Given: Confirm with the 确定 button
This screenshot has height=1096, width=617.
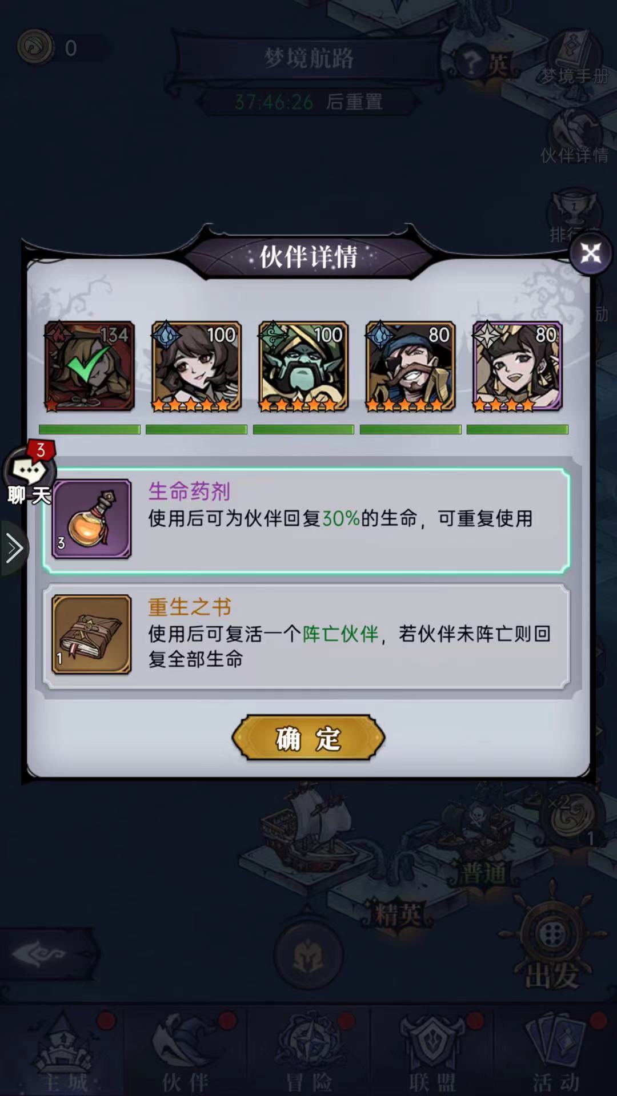Looking at the screenshot, I should 308,738.
